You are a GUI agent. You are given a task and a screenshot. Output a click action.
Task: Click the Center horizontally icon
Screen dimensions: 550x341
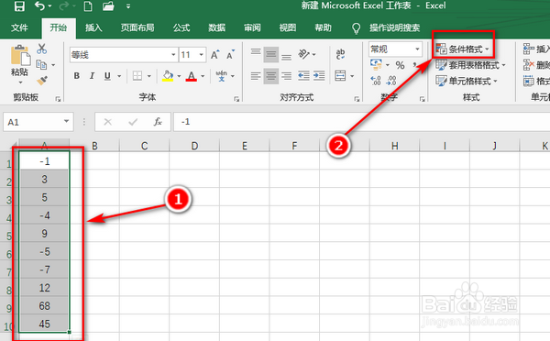point(271,76)
